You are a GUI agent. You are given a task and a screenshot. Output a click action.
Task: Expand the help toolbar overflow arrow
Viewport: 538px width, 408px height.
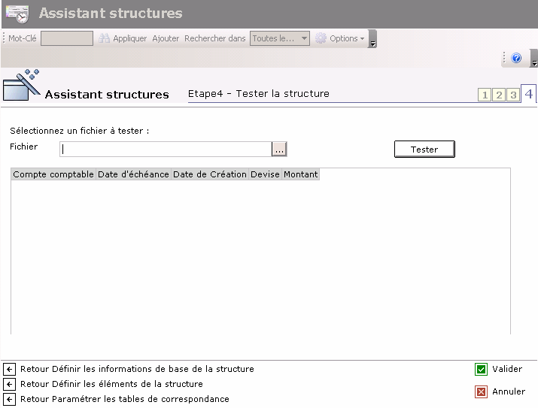533,60
